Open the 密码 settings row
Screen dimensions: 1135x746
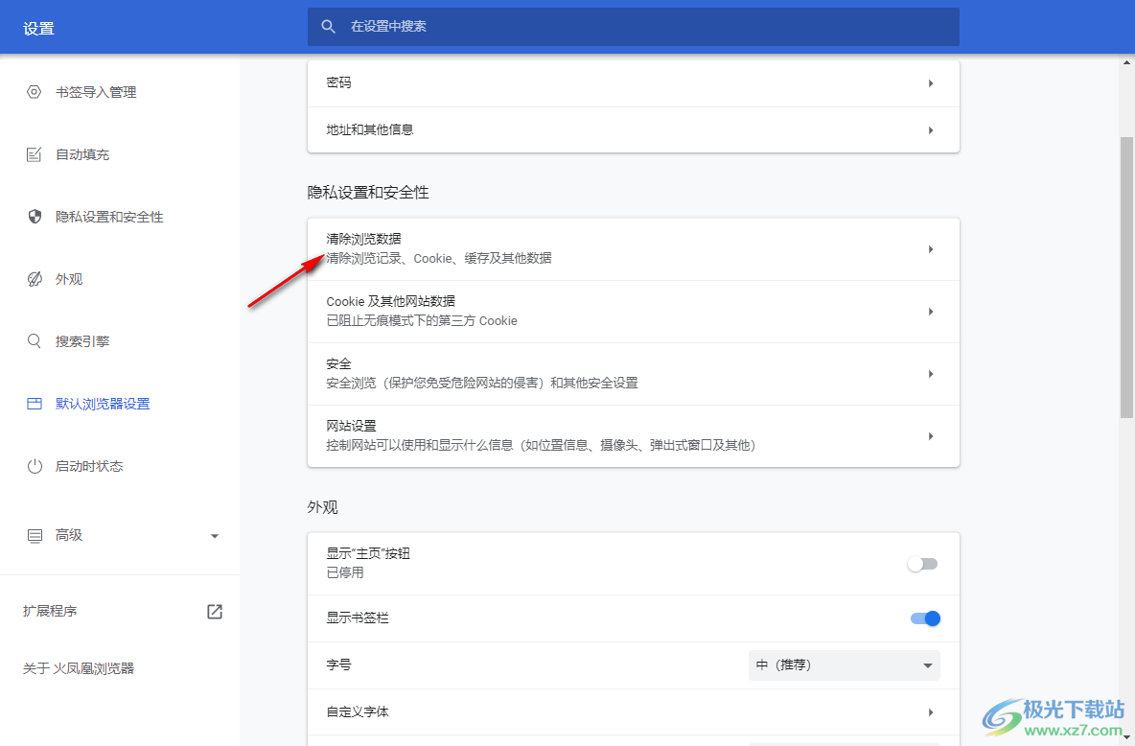pos(634,83)
